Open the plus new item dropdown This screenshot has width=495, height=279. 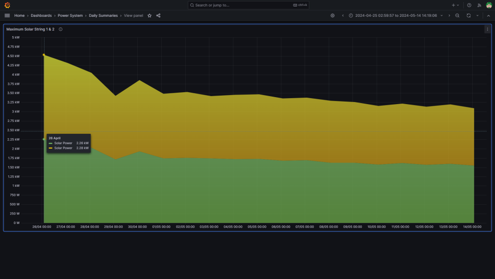point(455,5)
